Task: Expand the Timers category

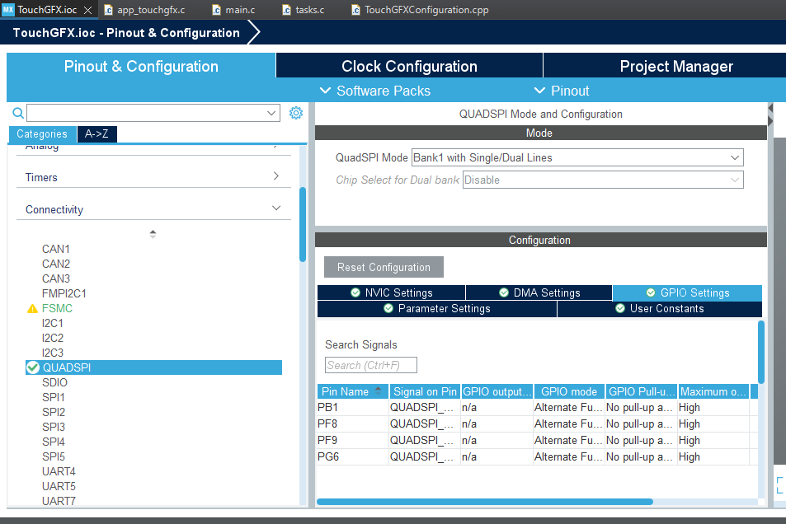Action: (x=276, y=176)
